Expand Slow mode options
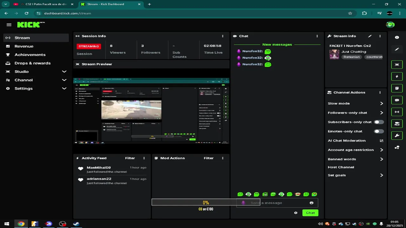The image size is (406, 228). pyautogui.click(x=356, y=104)
